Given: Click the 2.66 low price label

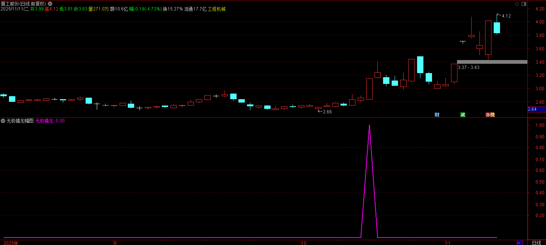Looking at the screenshot, I should 327,112.
